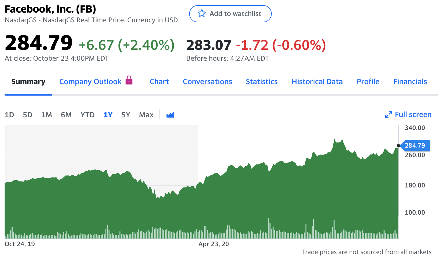Switch to the Financials tab
The image size is (438, 261).
[x=410, y=82]
